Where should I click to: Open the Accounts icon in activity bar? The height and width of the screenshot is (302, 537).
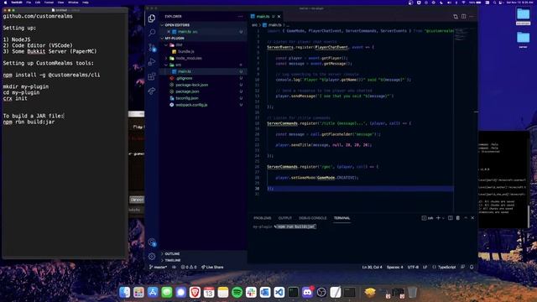[152, 242]
